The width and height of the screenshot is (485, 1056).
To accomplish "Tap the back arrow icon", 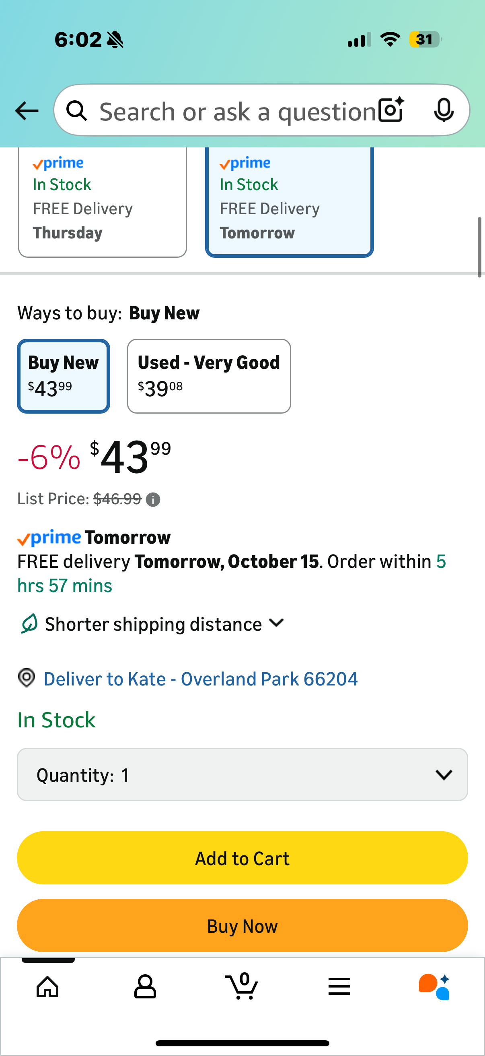I will (27, 111).
